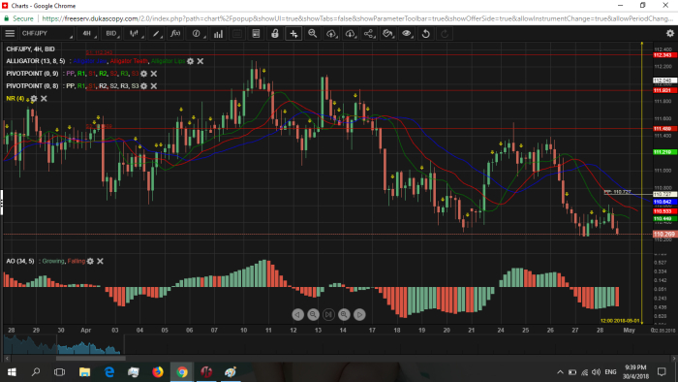The height and width of the screenshot is (382, 678).
Task: Open ALLIGATOR indicator settings gear
Action: 190,61
